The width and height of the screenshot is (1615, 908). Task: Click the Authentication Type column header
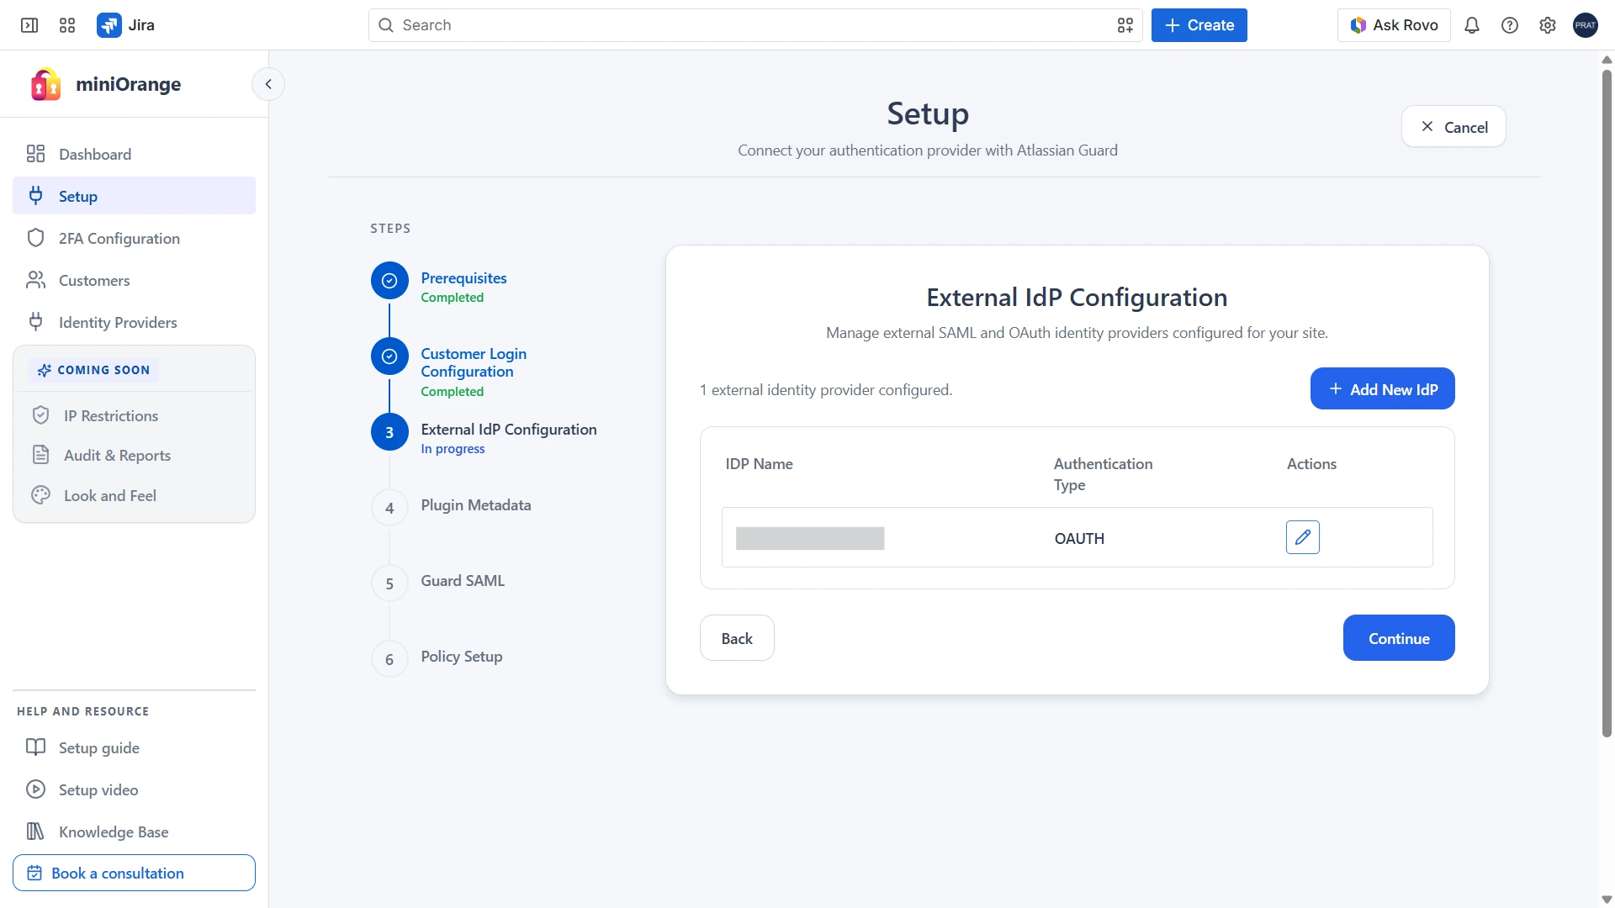click(1103, 474)
